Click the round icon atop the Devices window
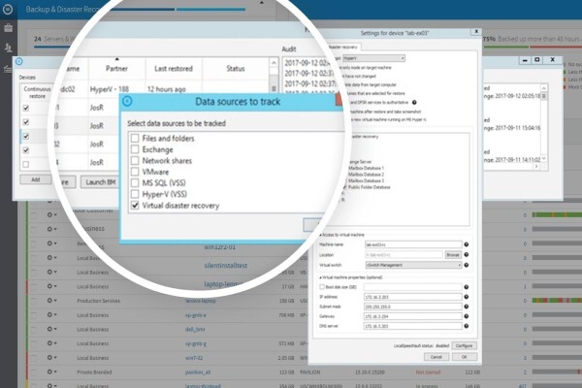This screenshot has height=388, width=582. (19, 62)
